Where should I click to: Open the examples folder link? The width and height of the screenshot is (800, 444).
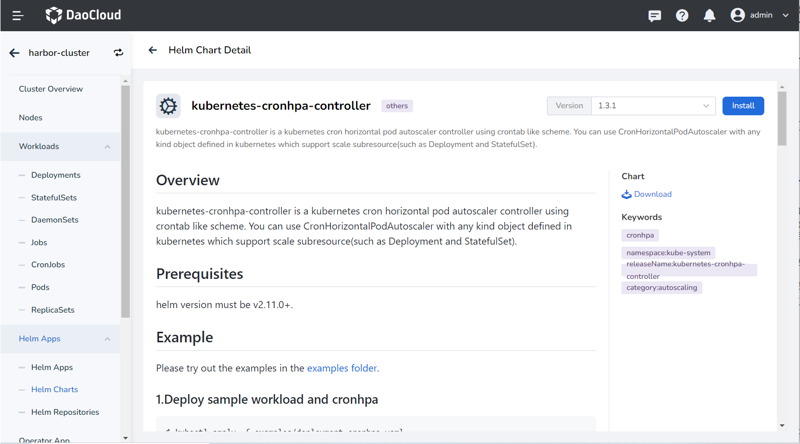[x=342, y=368]
